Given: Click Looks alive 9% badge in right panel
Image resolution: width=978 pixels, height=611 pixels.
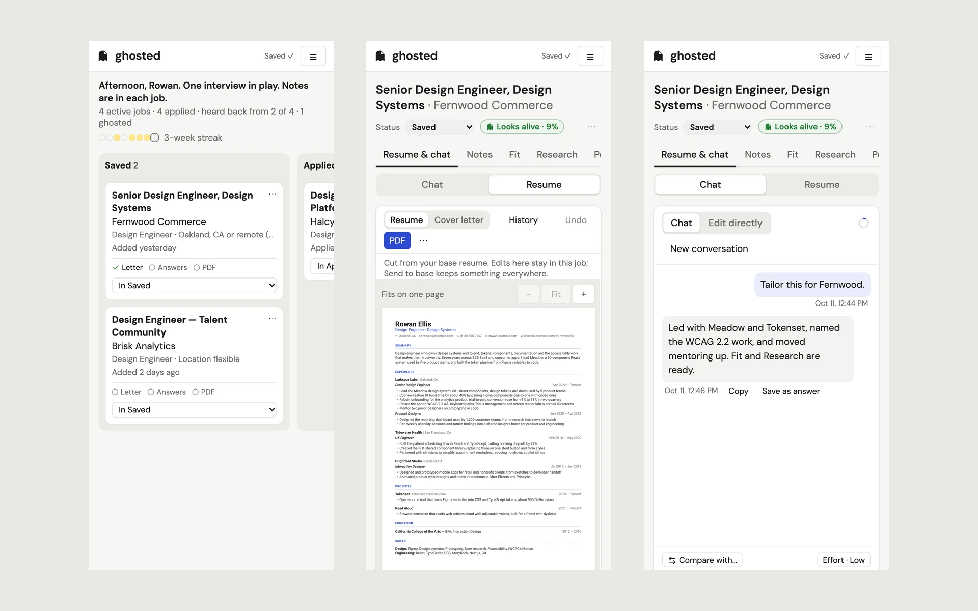Looking at the screenshot, I should (800, 127).
